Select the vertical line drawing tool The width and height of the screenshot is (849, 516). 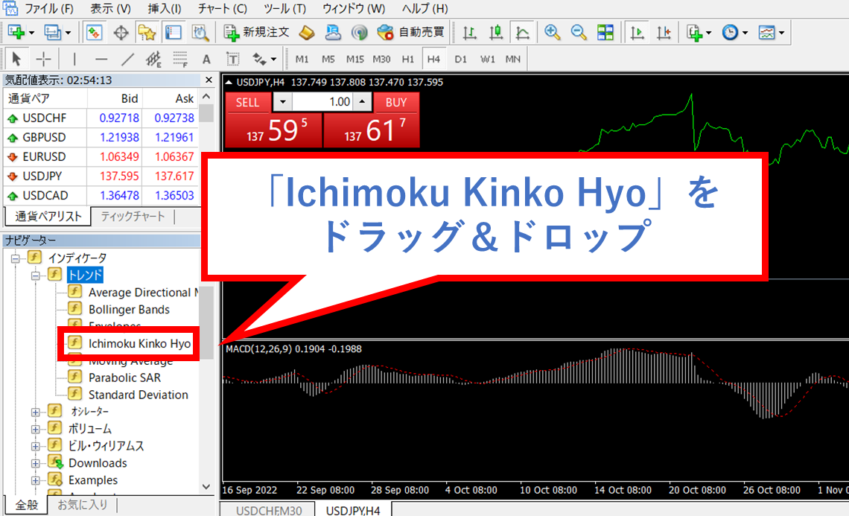(x=74, y=59)
